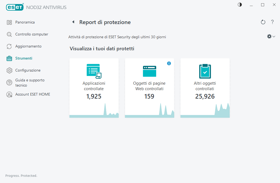View info icon on Oggetti di pagine Web card

pos(169,63)
